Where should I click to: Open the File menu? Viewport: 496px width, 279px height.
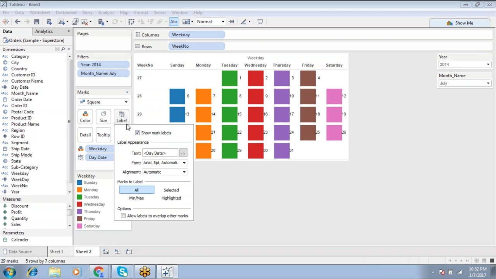tap(6, 12)
